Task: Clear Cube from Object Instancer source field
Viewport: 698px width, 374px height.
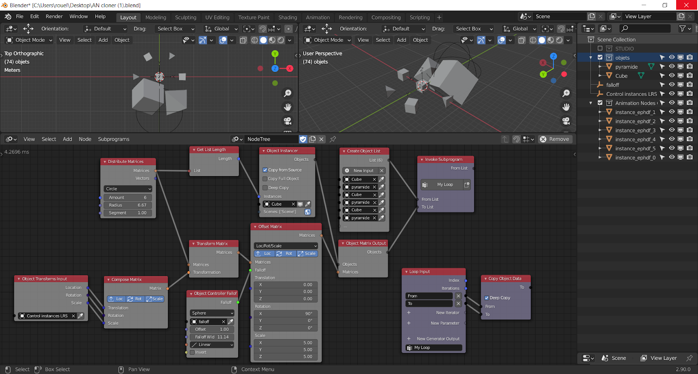Action: (x=293, y=204)
